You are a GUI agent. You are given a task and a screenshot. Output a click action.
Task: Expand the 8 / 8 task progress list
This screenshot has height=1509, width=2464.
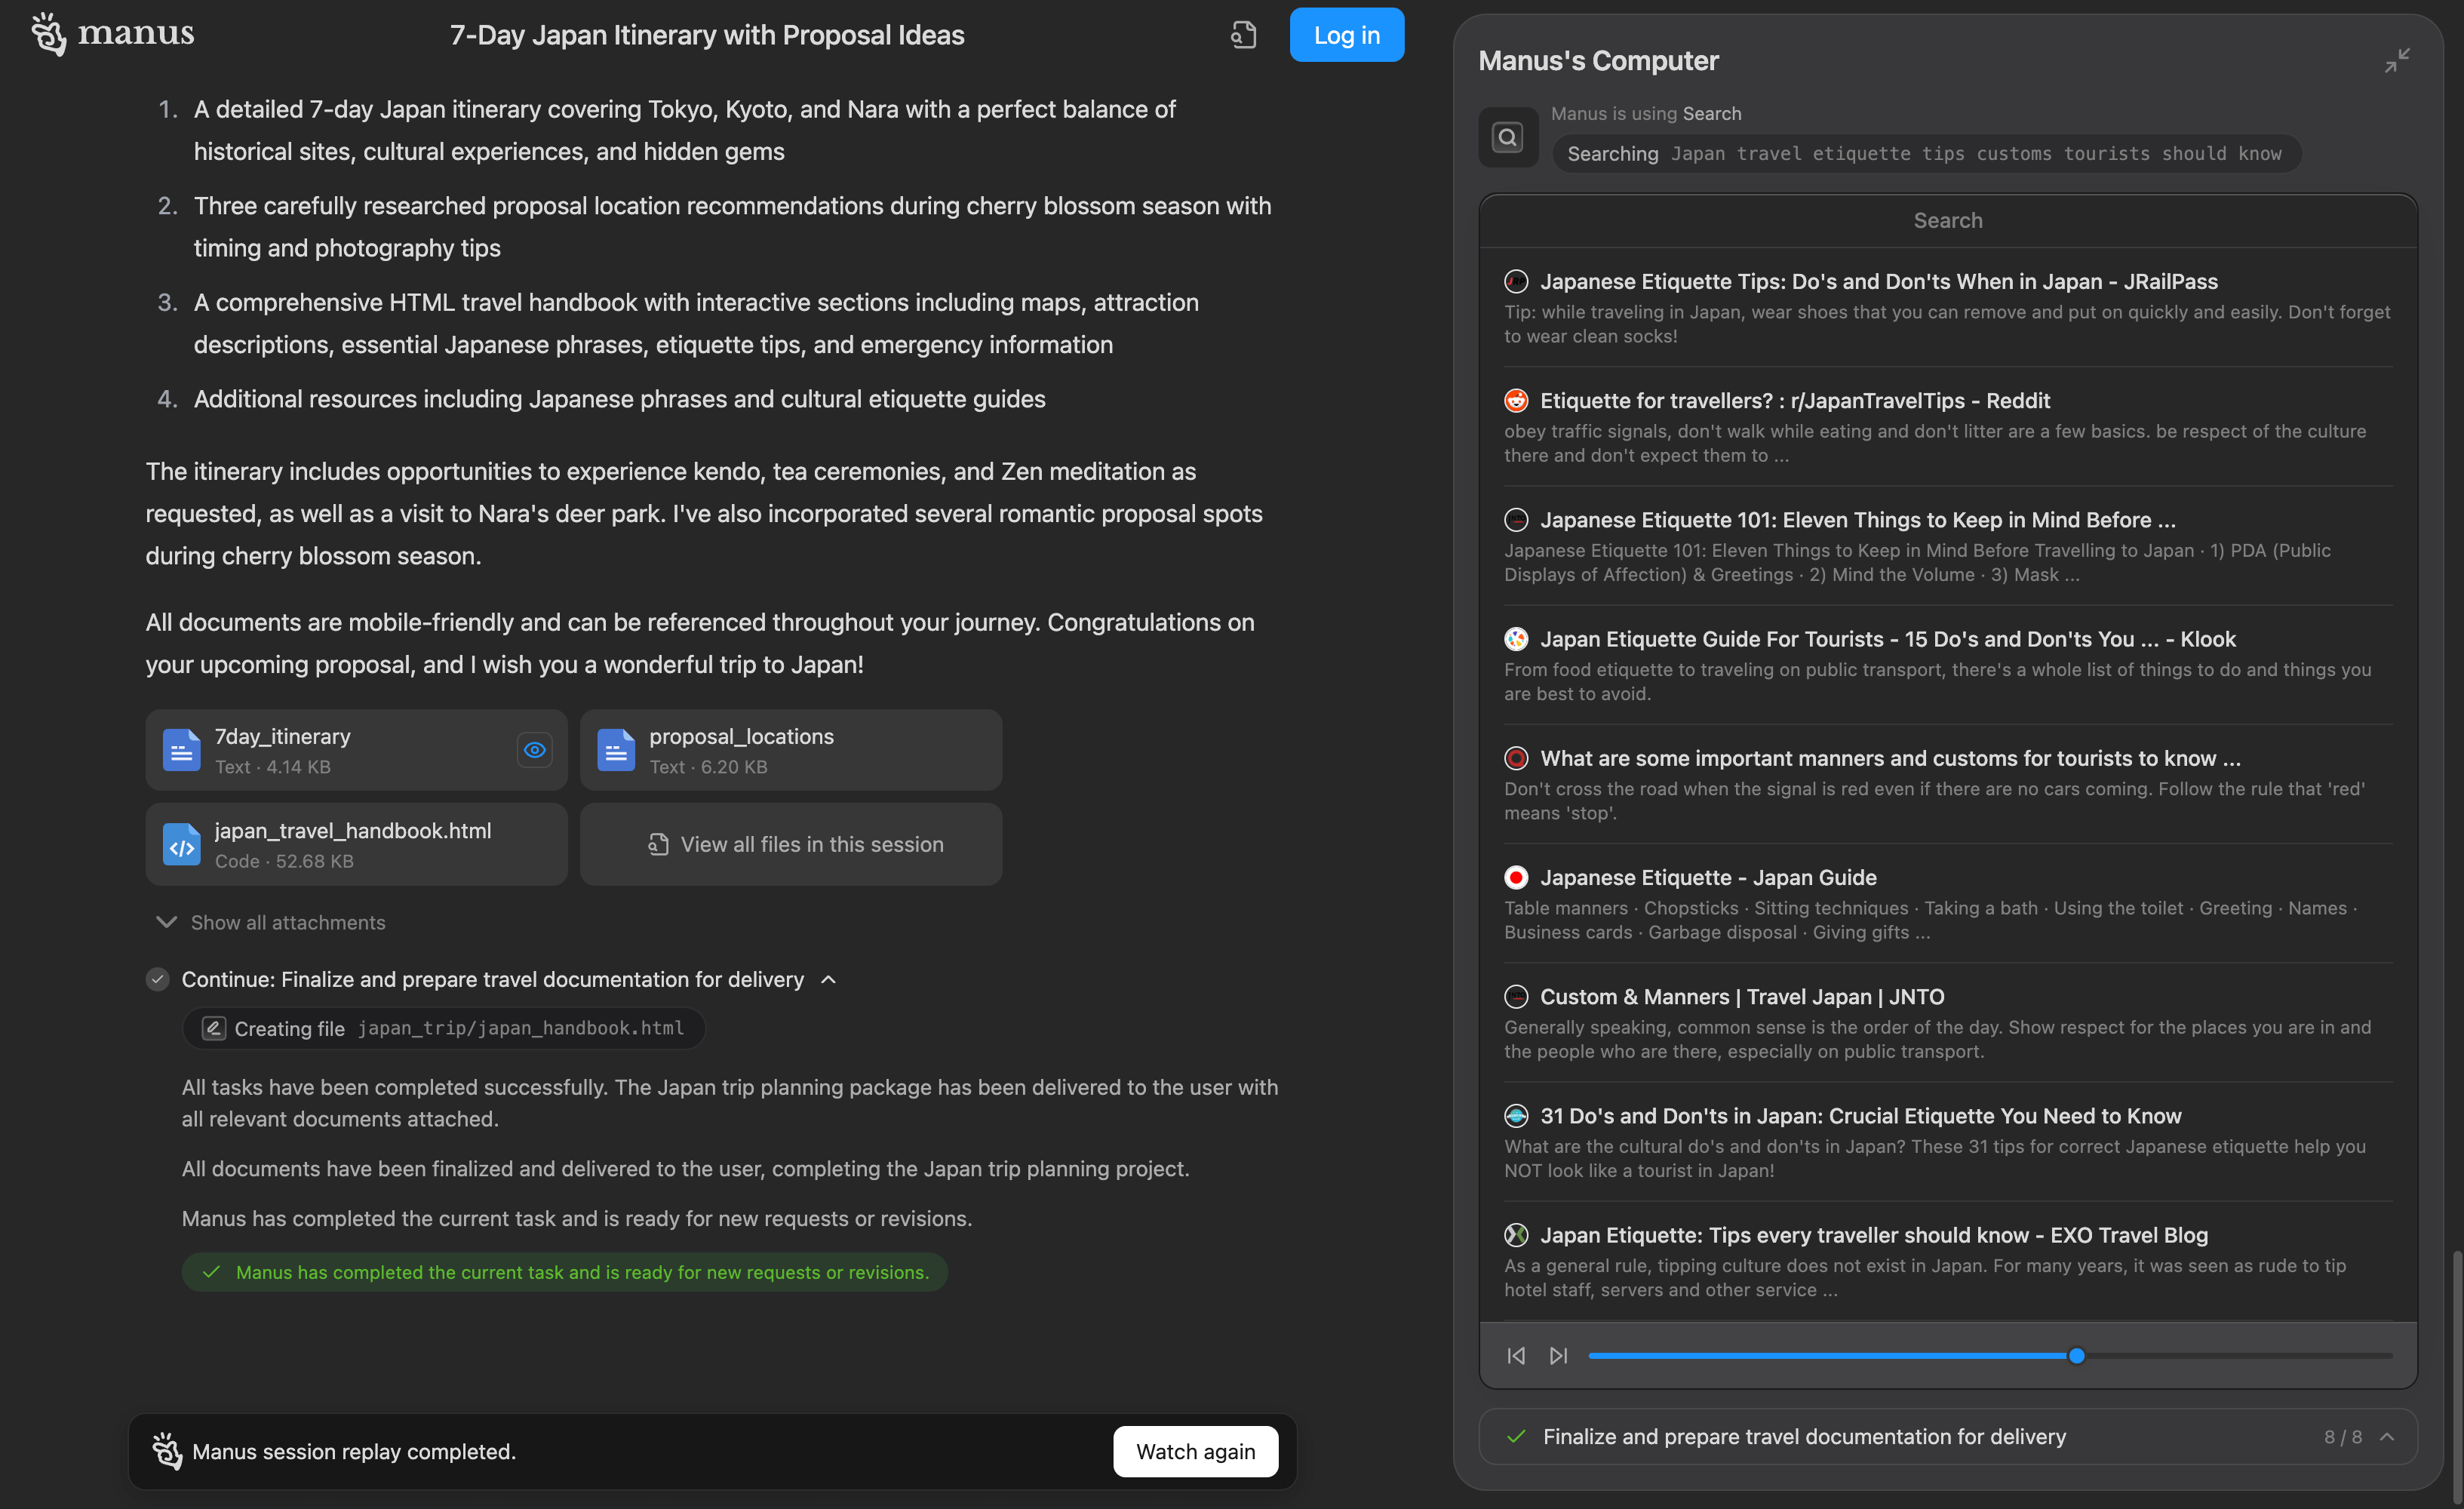point(2387,1437)
